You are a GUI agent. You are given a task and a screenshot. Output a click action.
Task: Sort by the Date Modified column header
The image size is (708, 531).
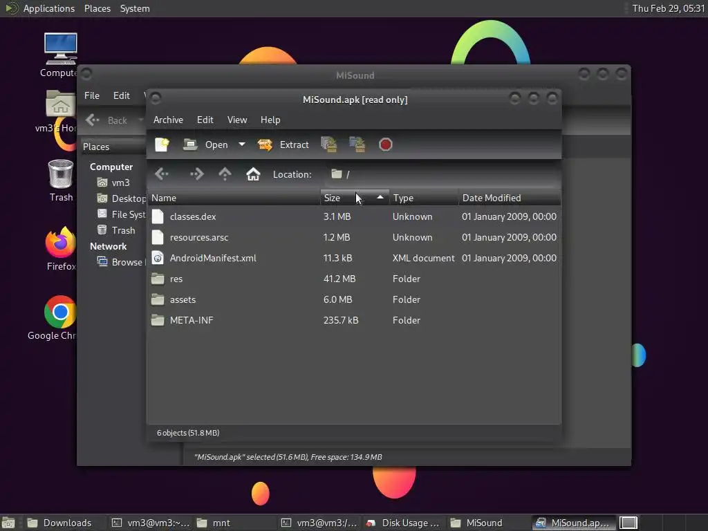click(510, 198)
